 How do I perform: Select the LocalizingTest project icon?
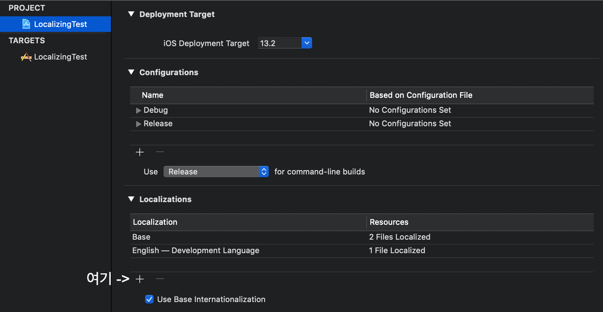point(26,24)
